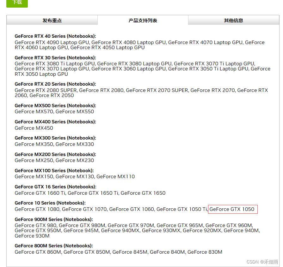283x267 pixels.
Task: Click the text GeForce 830M
Action: pos(205,252)
